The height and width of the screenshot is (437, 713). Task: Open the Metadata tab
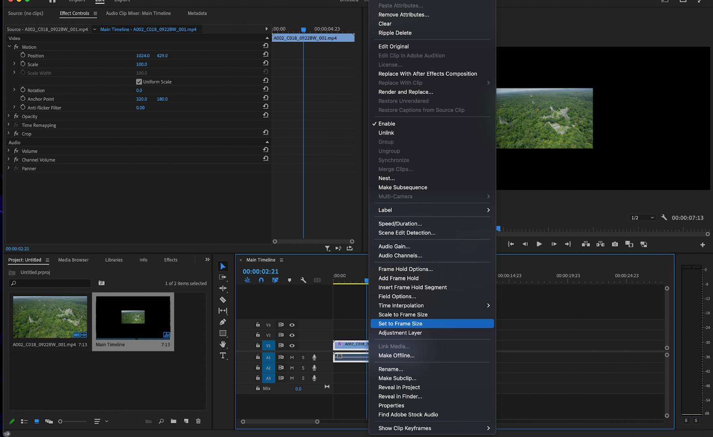tap(197, 13)
